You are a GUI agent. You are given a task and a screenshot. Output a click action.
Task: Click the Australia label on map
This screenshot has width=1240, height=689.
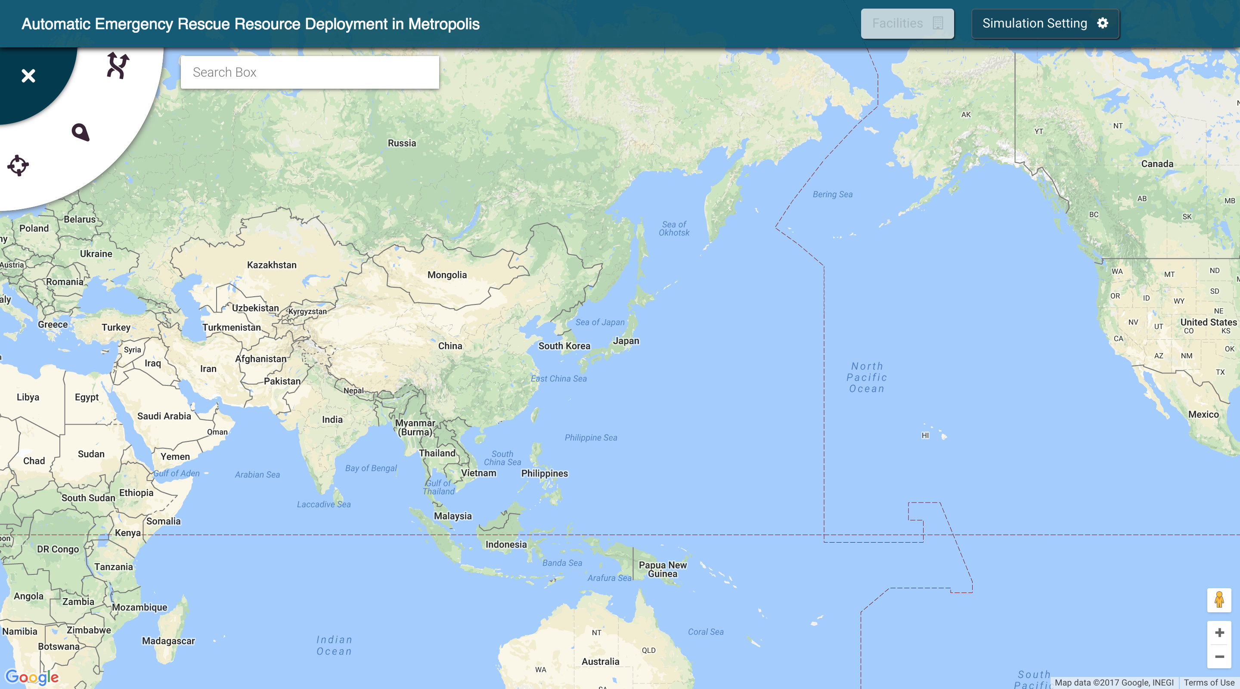click(x=600, y=661)
